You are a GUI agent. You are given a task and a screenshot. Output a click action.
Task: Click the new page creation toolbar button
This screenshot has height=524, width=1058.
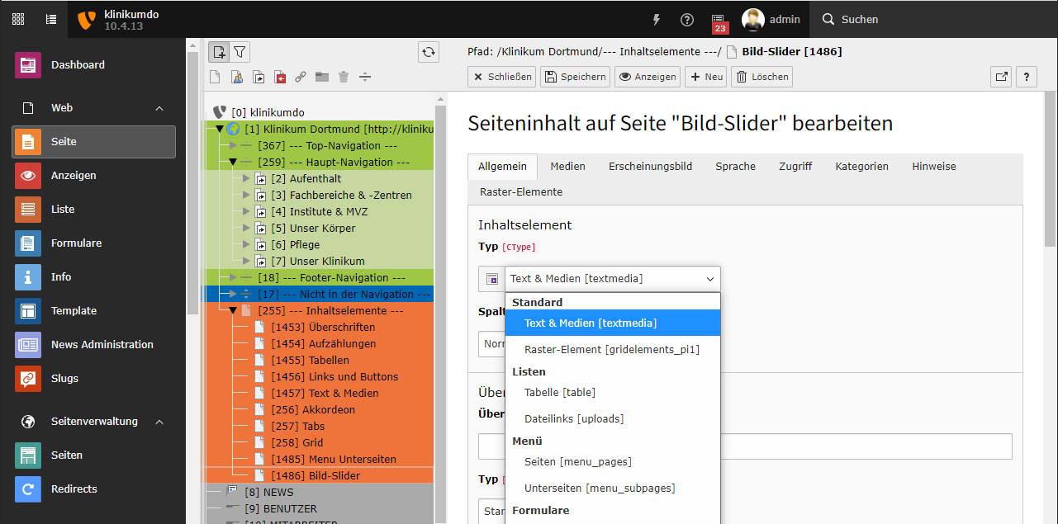pos(219,52)
